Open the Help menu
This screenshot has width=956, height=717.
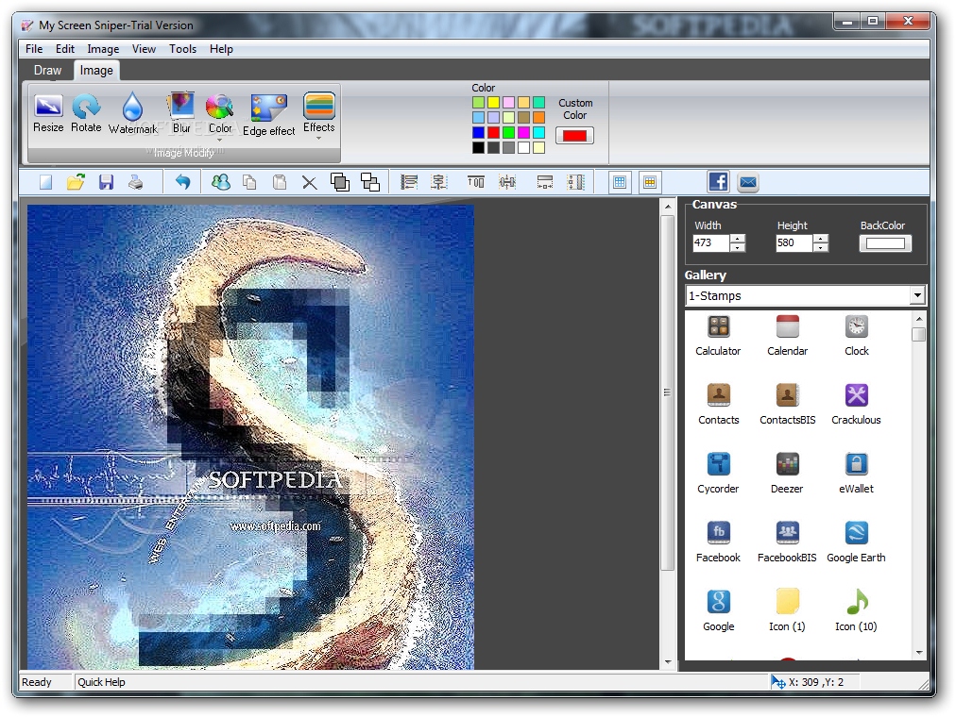pos(221,49)
